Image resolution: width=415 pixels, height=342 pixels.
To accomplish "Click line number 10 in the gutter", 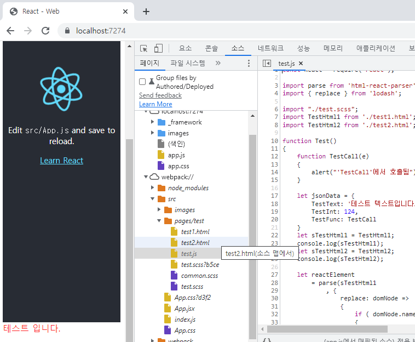I will (274, 141).
